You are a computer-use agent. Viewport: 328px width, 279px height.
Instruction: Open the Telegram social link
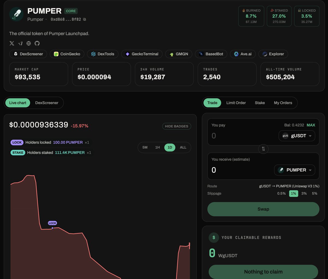pyautogui.click(x=20, y=43)
